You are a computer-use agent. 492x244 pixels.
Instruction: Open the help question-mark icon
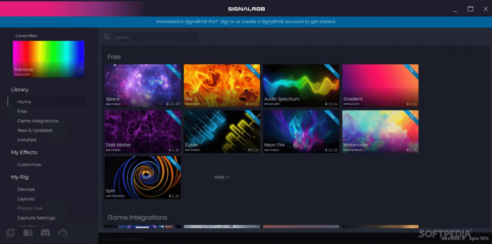tap(11, 232)
